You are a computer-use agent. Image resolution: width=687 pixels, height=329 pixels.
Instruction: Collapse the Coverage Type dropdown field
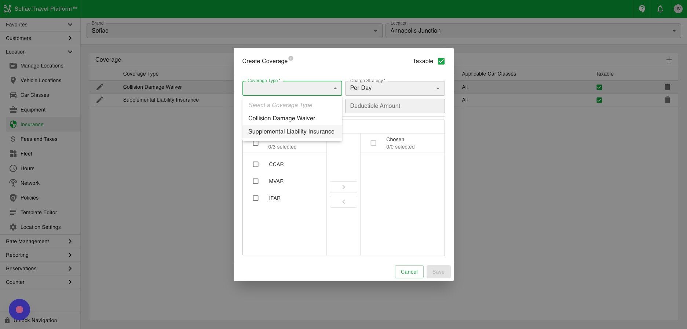[292, 88]
